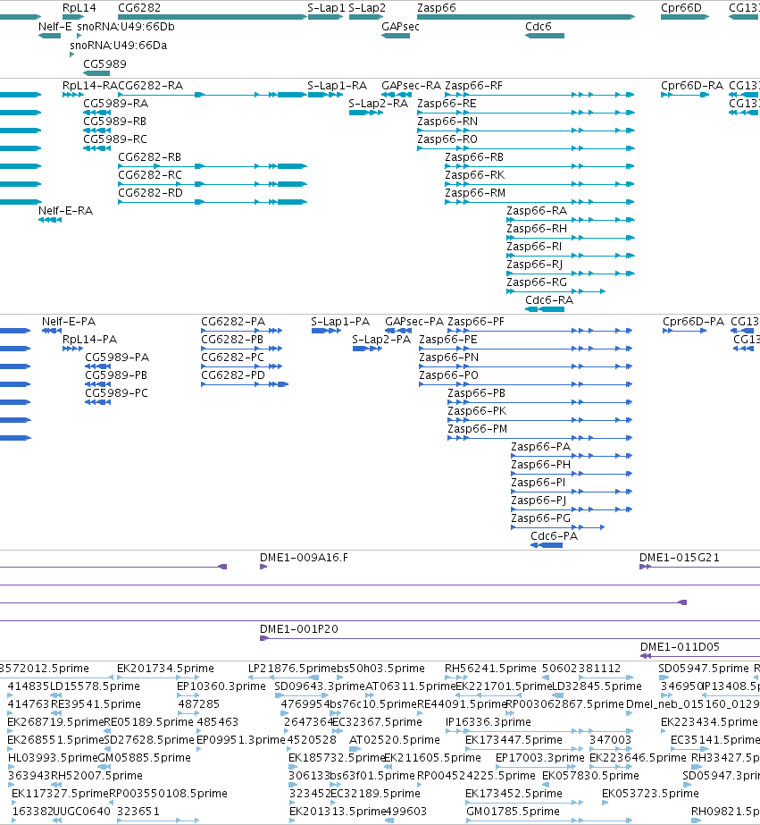Select the CG5989-PC protein label

(117, 393)
